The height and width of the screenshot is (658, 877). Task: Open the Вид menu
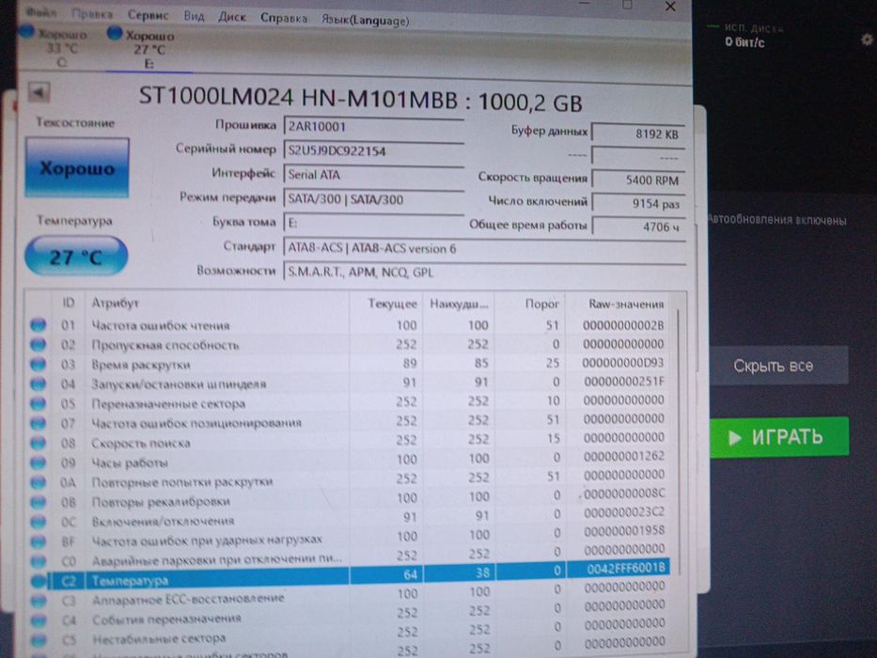point(194,16)
